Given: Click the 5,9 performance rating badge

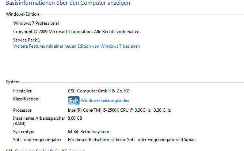Looking at the screenshot, I should tap(73, 100).
